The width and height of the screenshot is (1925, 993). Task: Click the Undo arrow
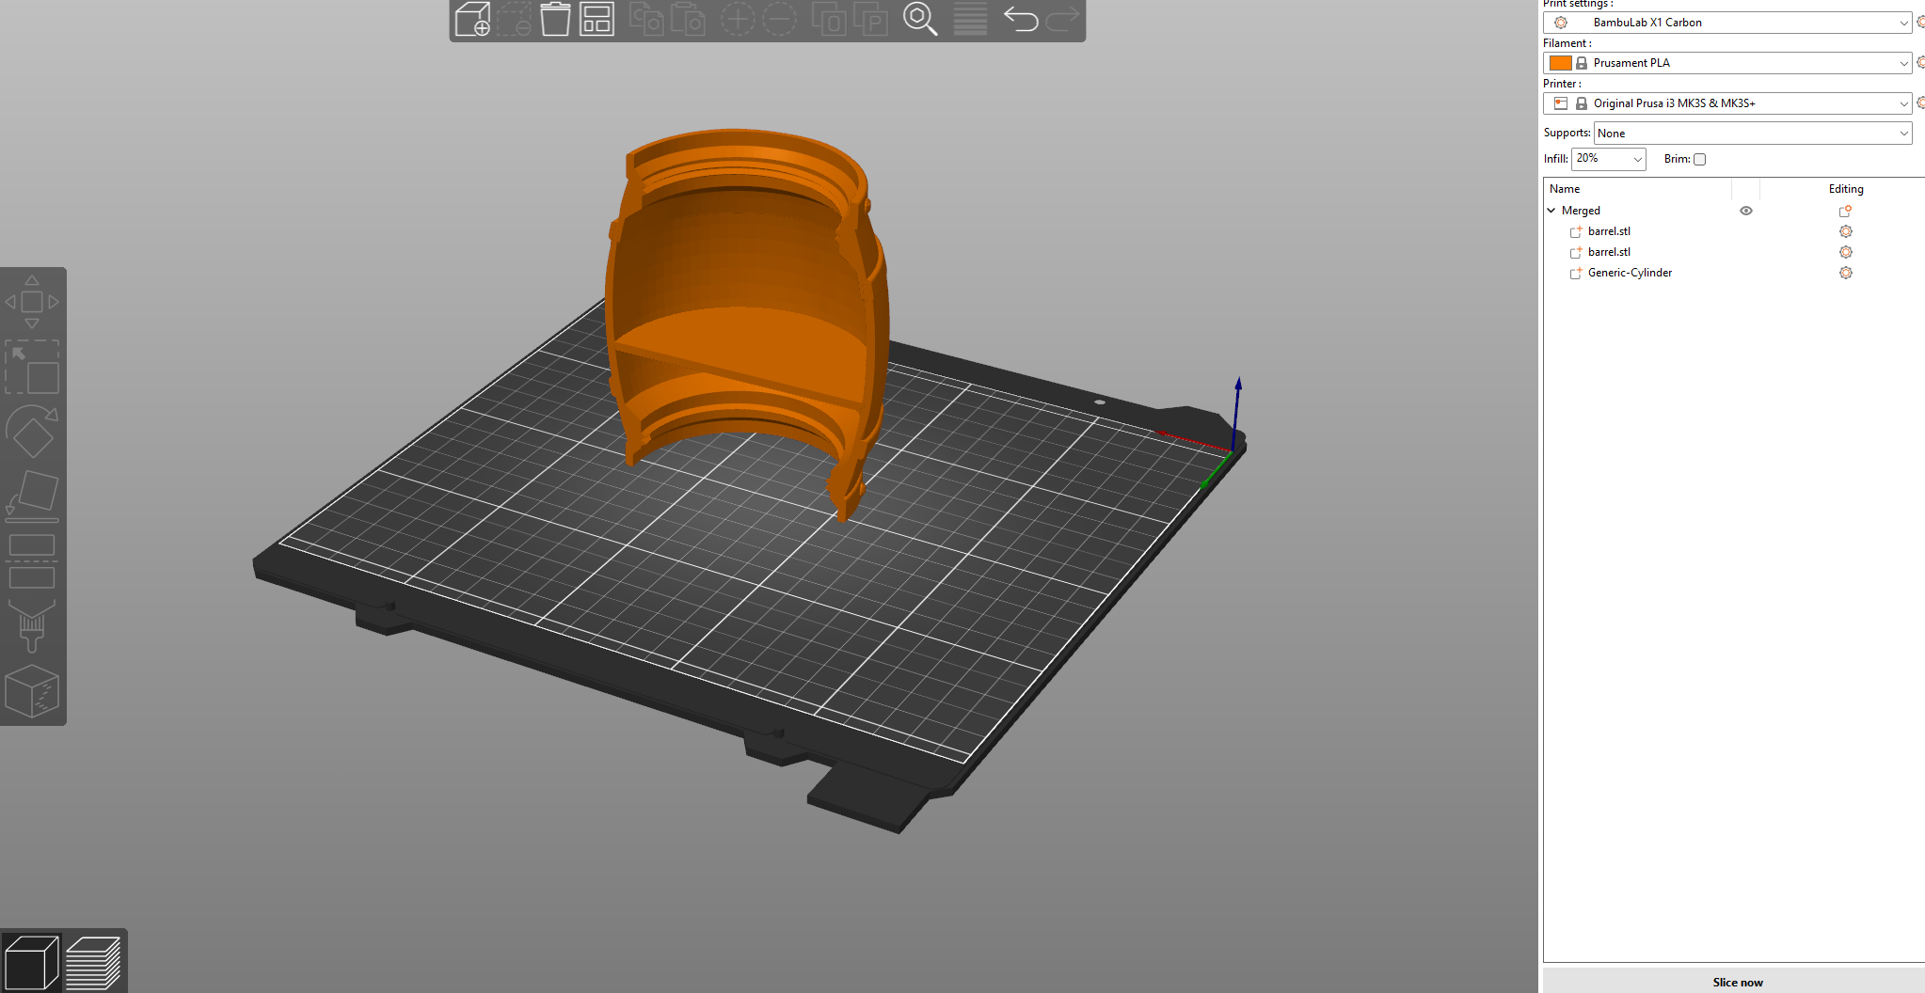tap(1021, 19)
